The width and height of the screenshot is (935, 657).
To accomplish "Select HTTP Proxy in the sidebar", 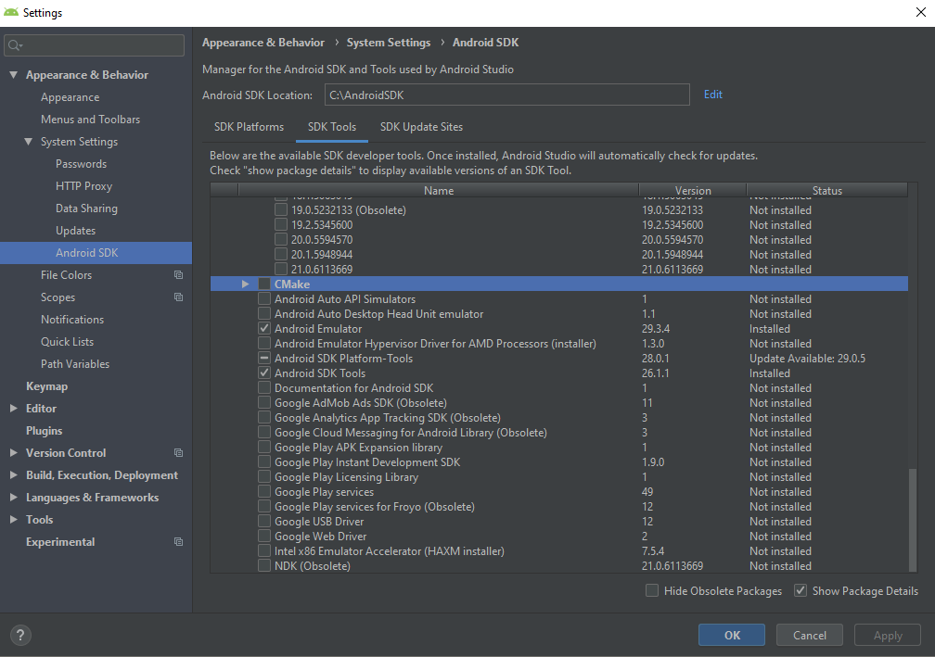I will click(83, 186).
